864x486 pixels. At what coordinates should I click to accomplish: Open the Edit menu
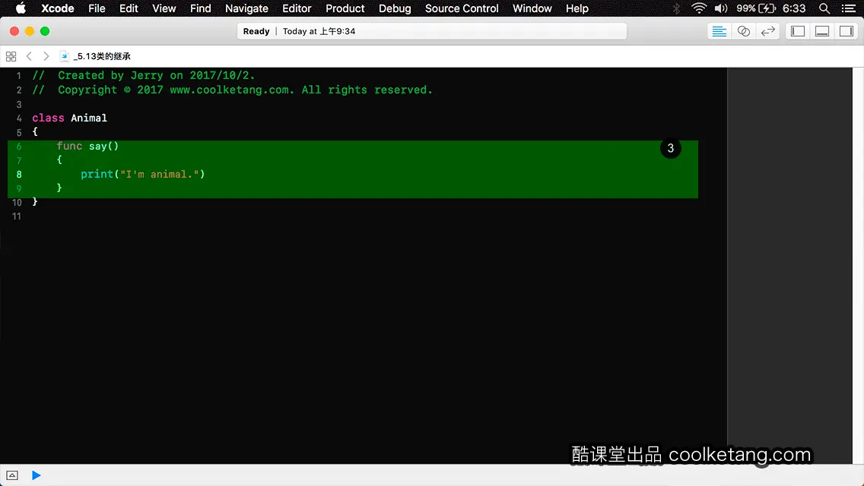129,8
